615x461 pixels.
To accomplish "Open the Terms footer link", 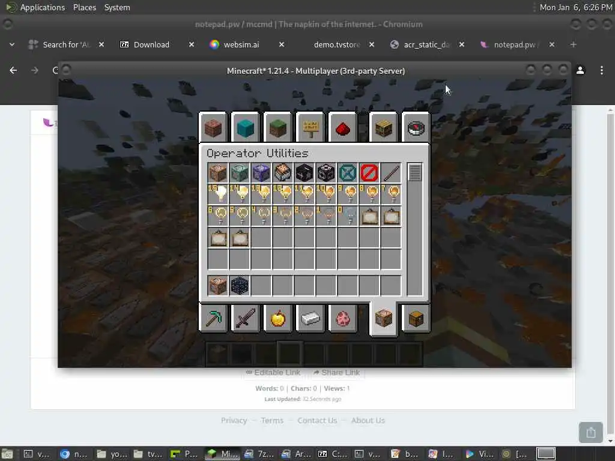I will point(272,420).
